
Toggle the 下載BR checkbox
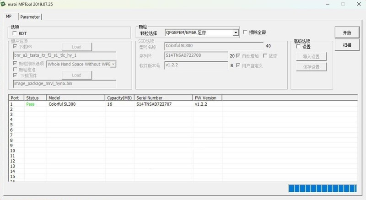(x=15, y=46)
